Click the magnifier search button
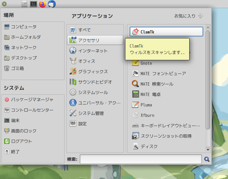 207,159
